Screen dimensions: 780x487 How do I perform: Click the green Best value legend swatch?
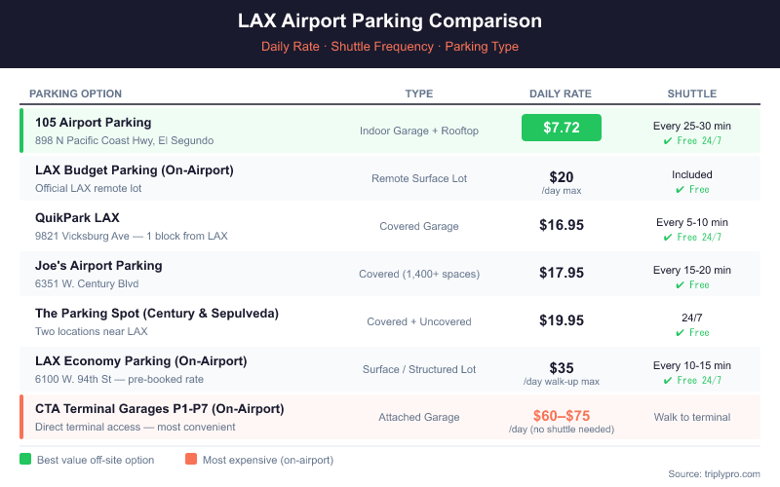click(x=25, y=459)
